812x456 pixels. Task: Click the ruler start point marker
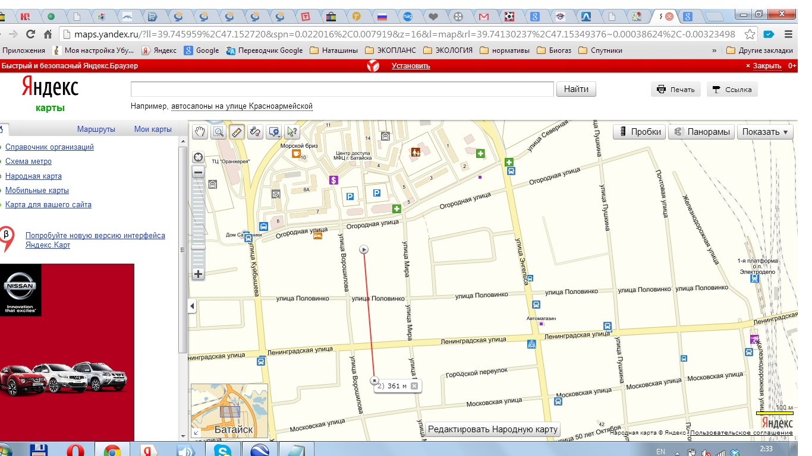(364, 249)
